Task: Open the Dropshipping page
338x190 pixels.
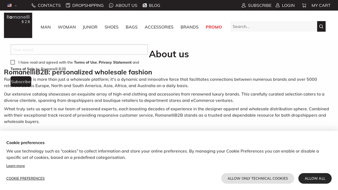Action: (x=88, y=5)
